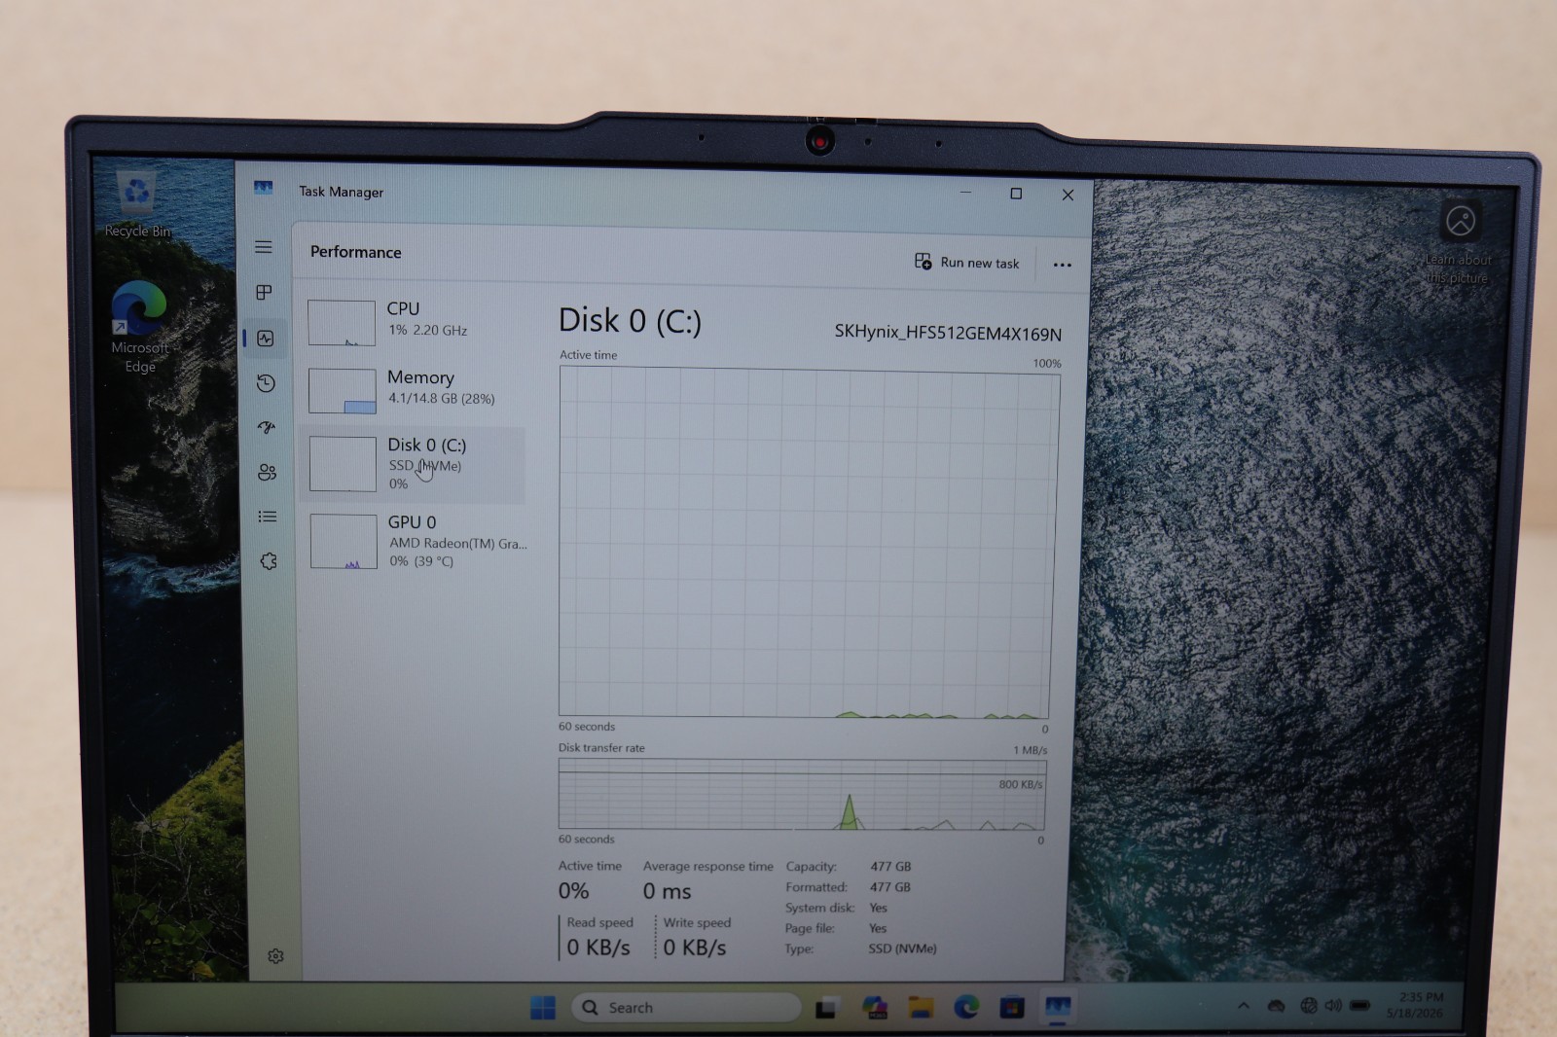Open the Task Manager hamburger navigation menu
This screenshot has width=1557, height=1037.
click(263, 247)
